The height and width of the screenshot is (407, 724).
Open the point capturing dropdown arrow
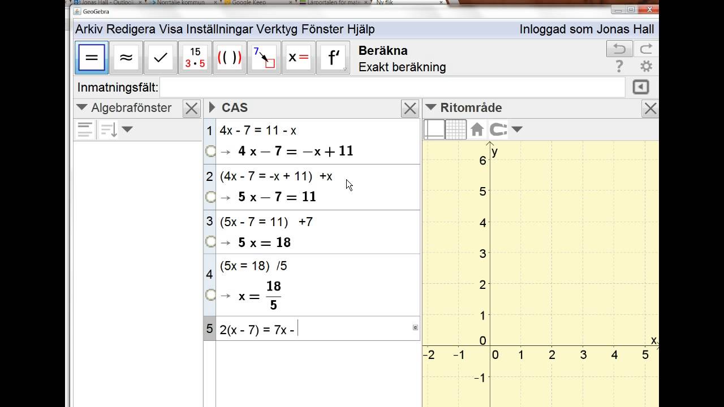tap(516, 129)
